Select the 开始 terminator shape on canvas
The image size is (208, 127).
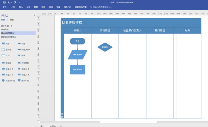tap(77, 41)
